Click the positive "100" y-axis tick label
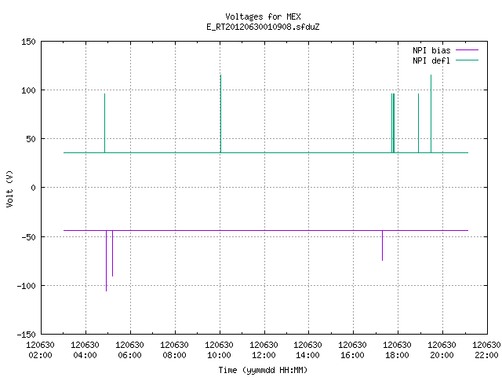 28,90
